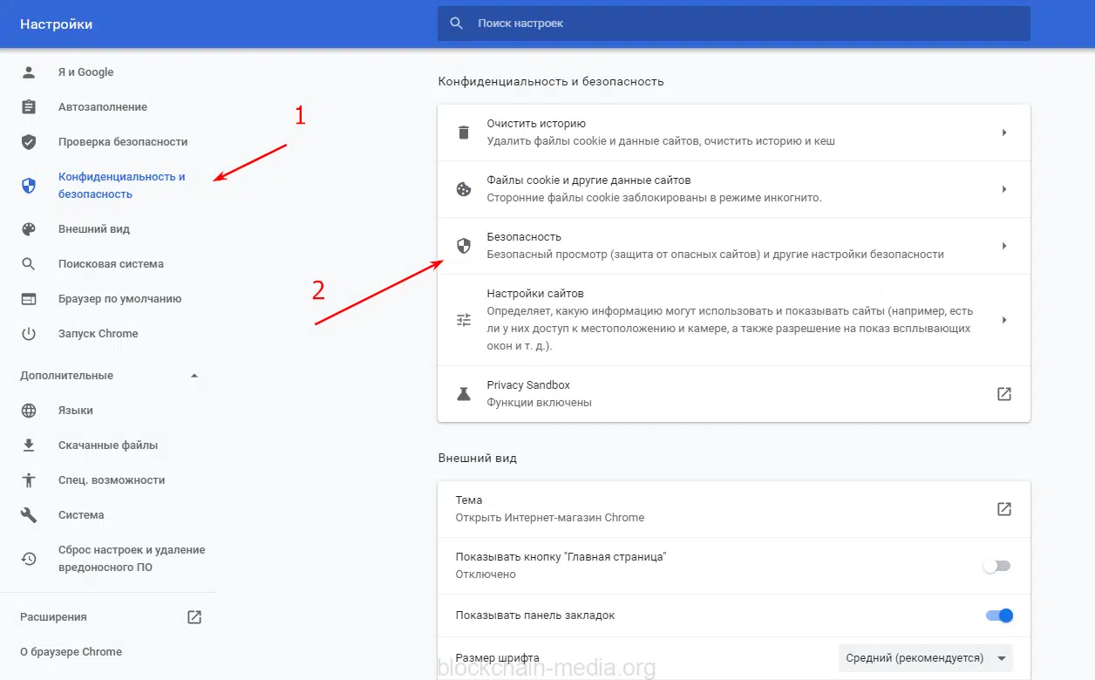Click the shield icon next to Безопасность
The width and height of the screenshot is (1095, 680).
(464, 246)
